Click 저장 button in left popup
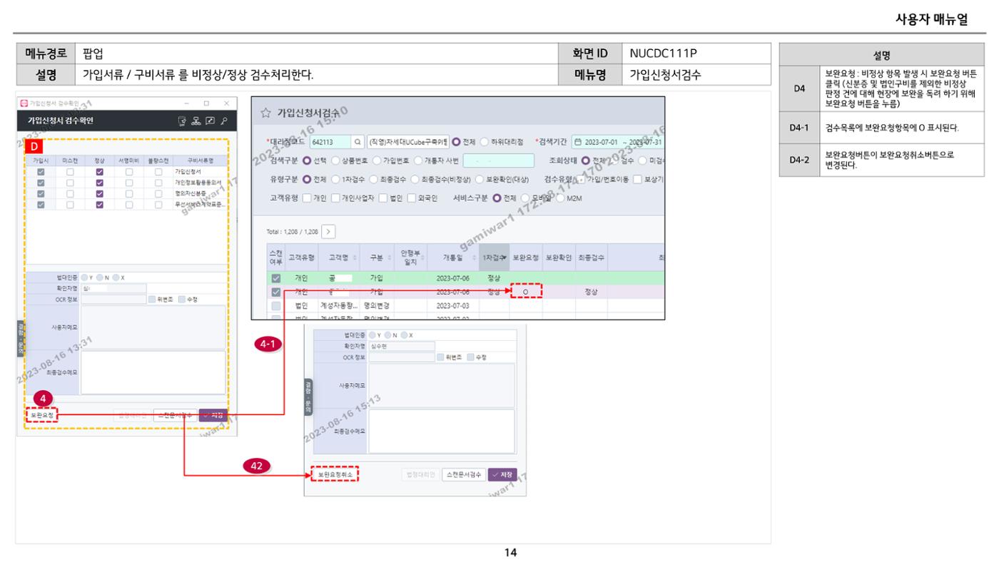Viewport: 999px width, 562px height. tap(213, 415)
